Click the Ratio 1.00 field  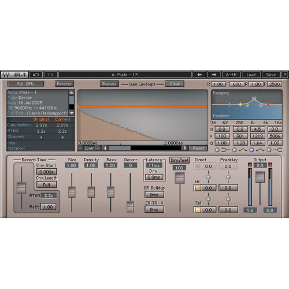(48, 207)
